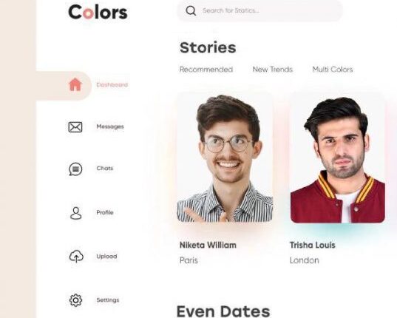The width and height of the screenshot is (397, 318).
Task: Open Trisha Louis's story photo
Action: point(338,158)
